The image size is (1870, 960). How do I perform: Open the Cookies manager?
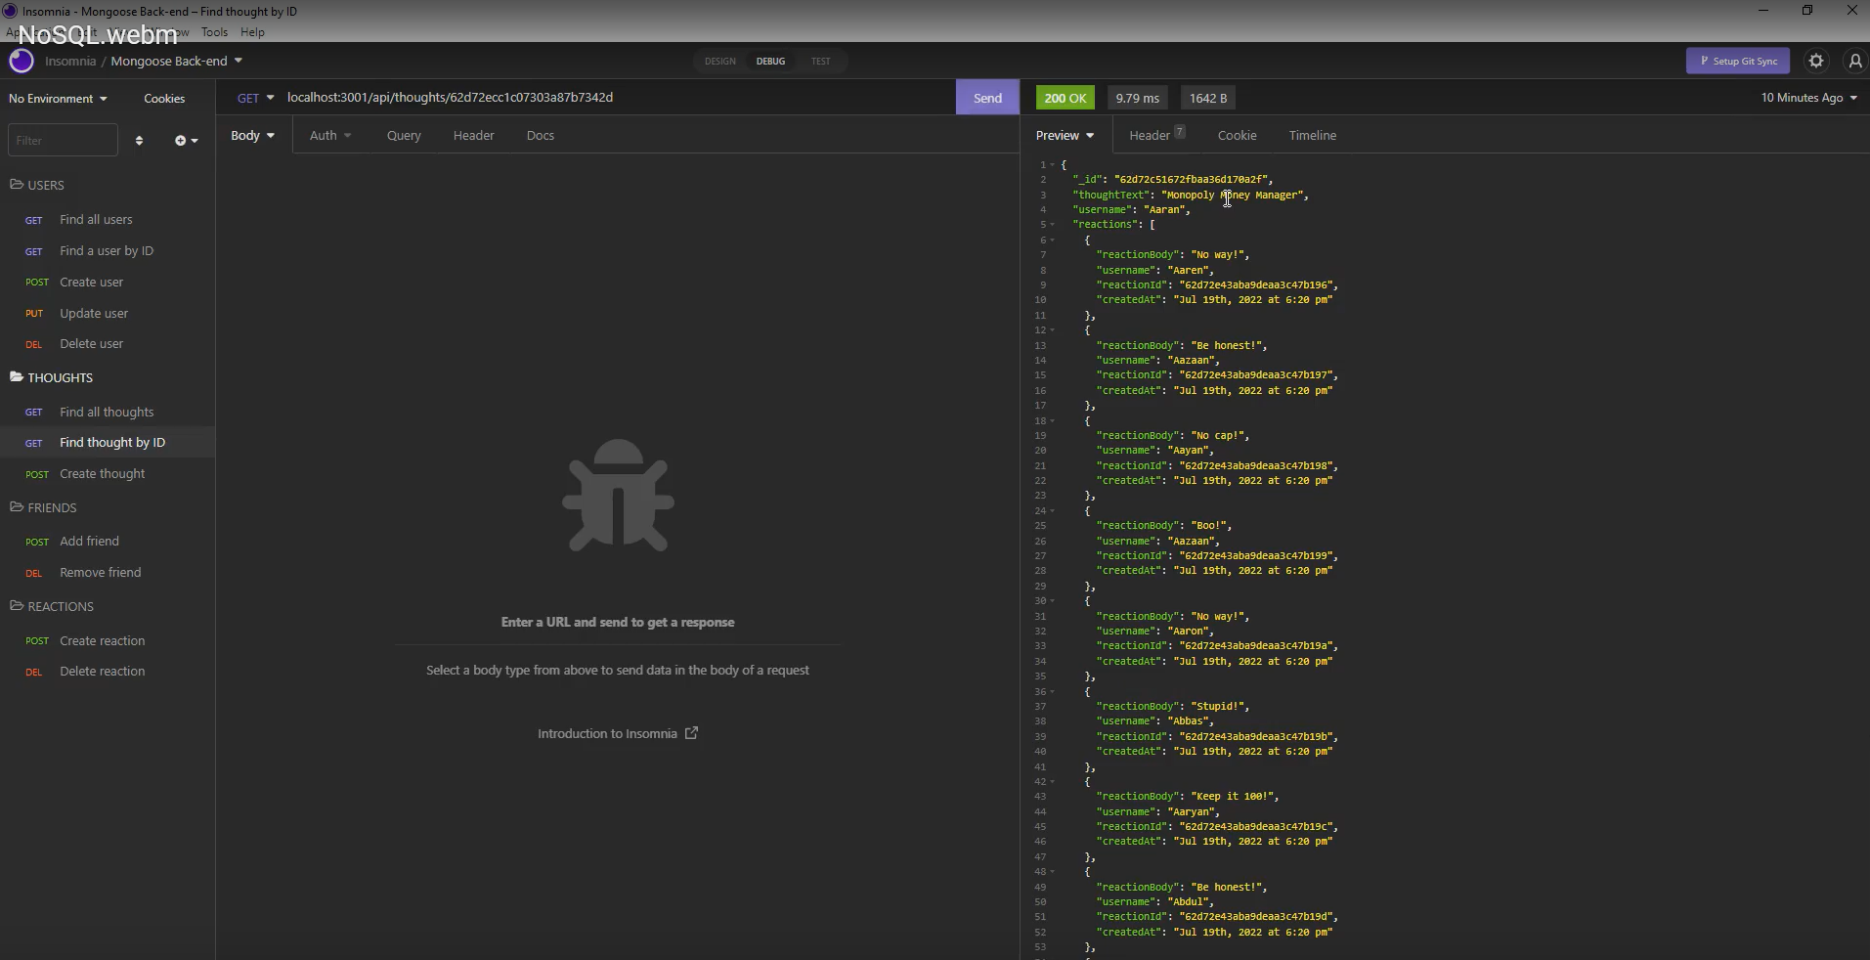click(164, 99)
